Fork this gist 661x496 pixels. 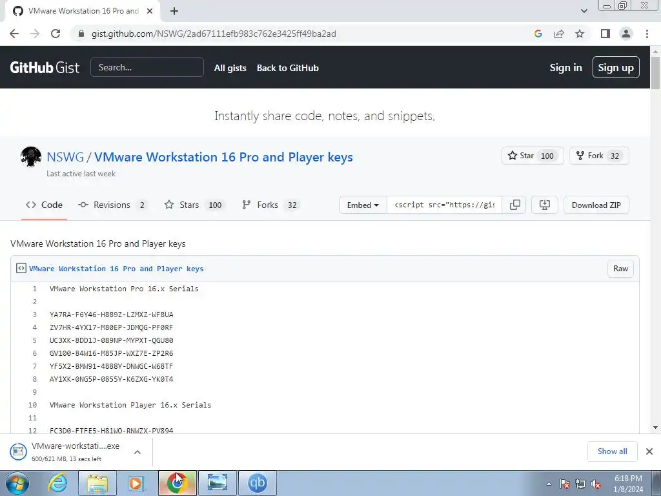(x=599, y=156)
